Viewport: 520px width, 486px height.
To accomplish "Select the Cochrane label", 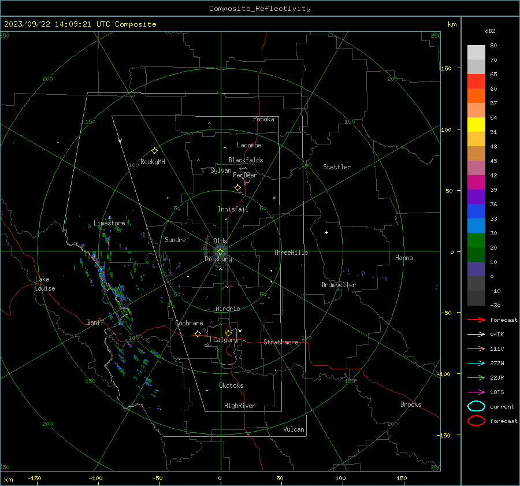I will [189, 323].
